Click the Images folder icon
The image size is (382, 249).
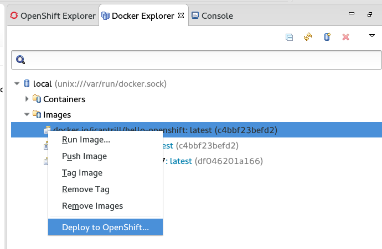(37, 115)
